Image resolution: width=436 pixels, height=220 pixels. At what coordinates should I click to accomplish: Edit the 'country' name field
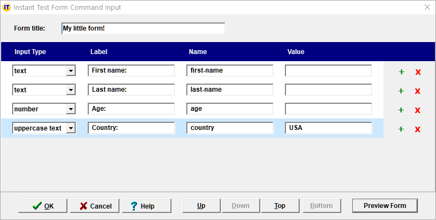[230, 128]
